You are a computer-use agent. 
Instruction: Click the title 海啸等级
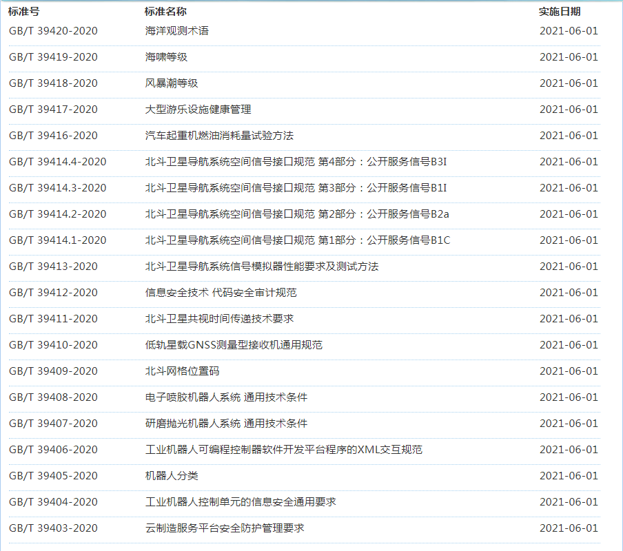click(166, 57)
